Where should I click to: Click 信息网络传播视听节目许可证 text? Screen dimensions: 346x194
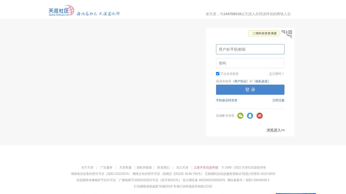point(96,180)
